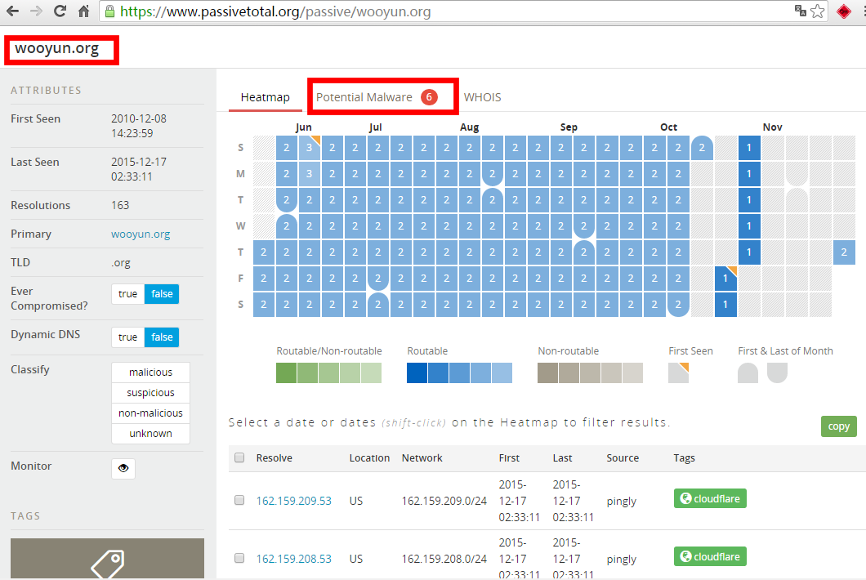866x580 pixels.
Task: Classify the domain as suspicious
Action: 151,393
